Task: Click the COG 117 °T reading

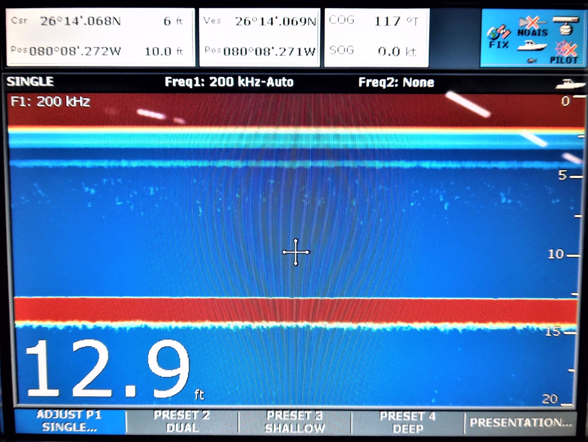Action: coord(376,21)
